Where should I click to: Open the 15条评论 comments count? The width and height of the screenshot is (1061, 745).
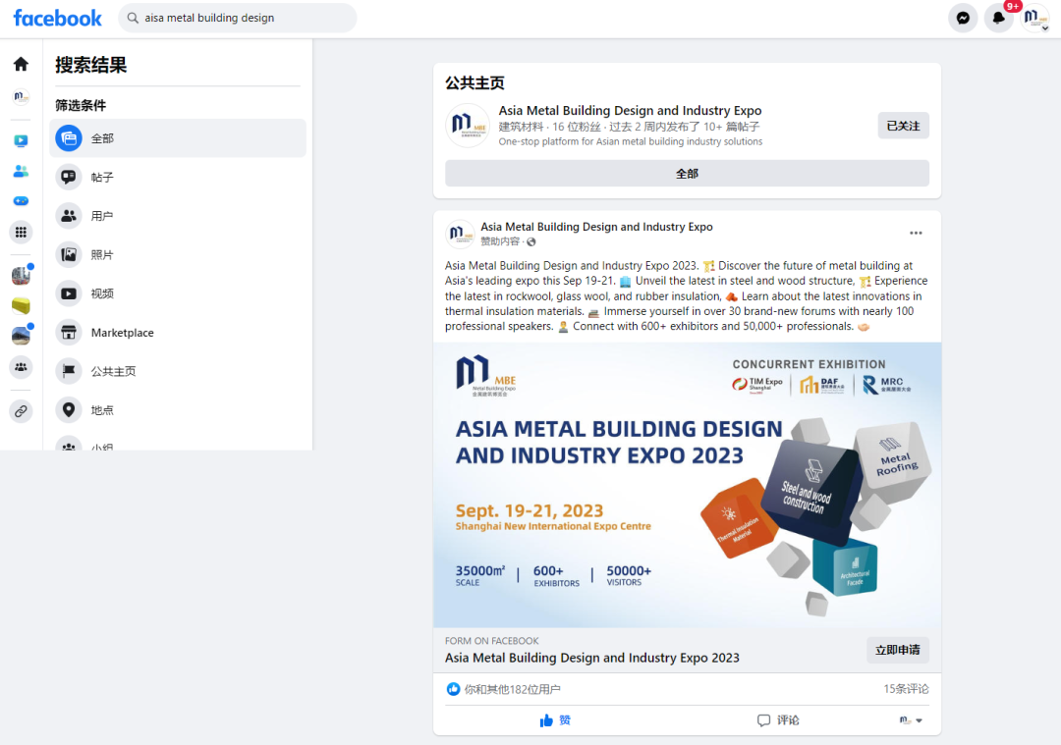tap(906, 689)
